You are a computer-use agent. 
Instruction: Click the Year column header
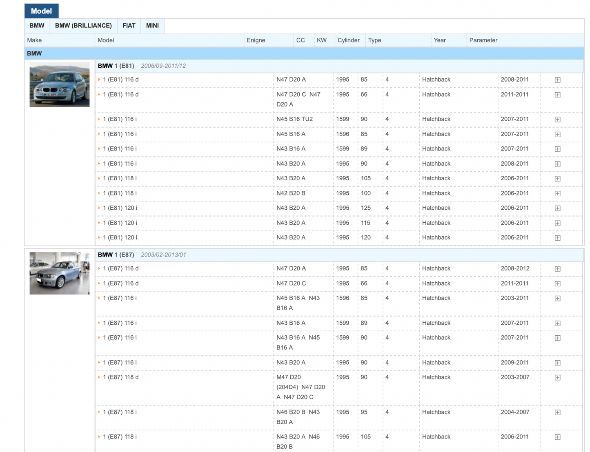(x=440, y=40)
